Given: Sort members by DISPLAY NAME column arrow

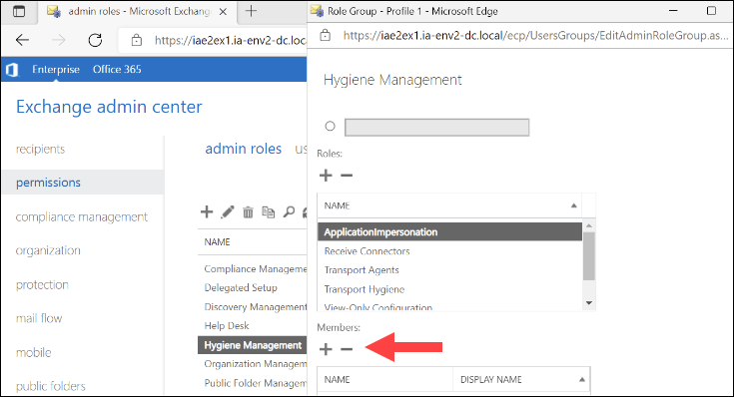Looking at the screenshot, I should click(582, 380).
